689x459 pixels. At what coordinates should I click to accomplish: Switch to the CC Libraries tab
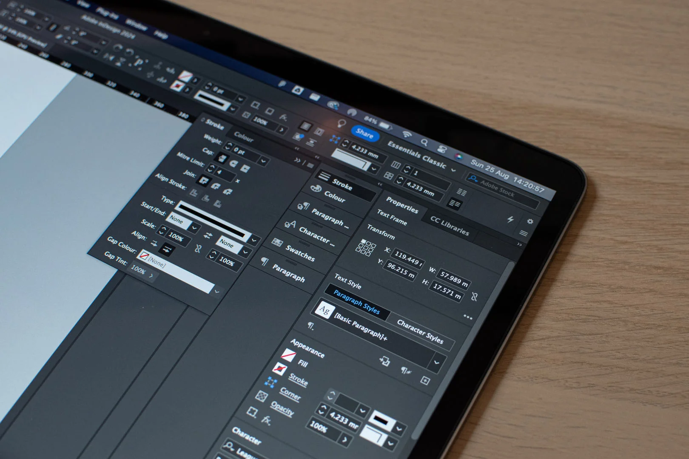coord(450,226)
